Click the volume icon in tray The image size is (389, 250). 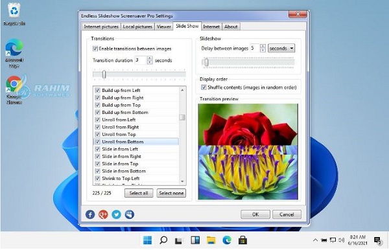click(x=342, y=240)
